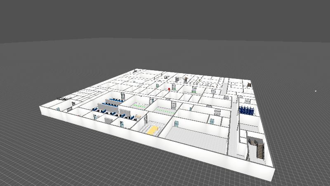Screen dimensions: 330x186
Task: Select the door behind the large empty room
Action: 212,121
